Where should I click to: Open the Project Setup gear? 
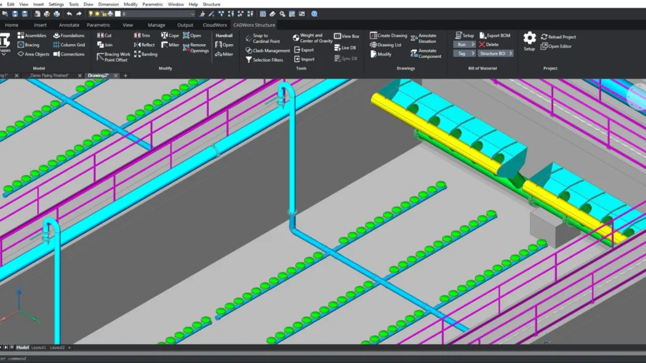tap(529, 39)
